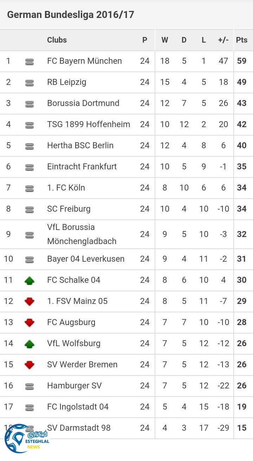The width and height of the screenshot is (253, 461).
Task: Click the red down arrow beside FC Augsburg
Action: [30, 323]
